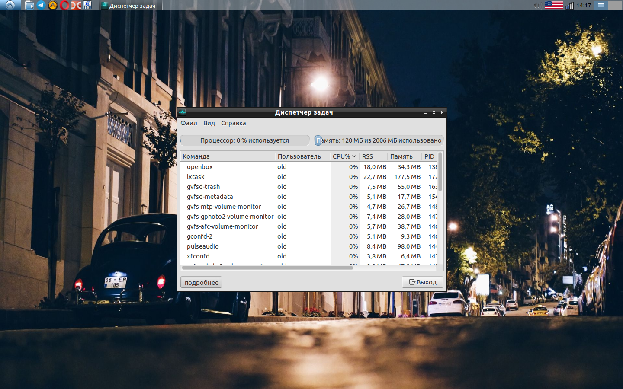Sort processes by the Память column header
The height and width of the screenshot is (389, 623).
402,156
